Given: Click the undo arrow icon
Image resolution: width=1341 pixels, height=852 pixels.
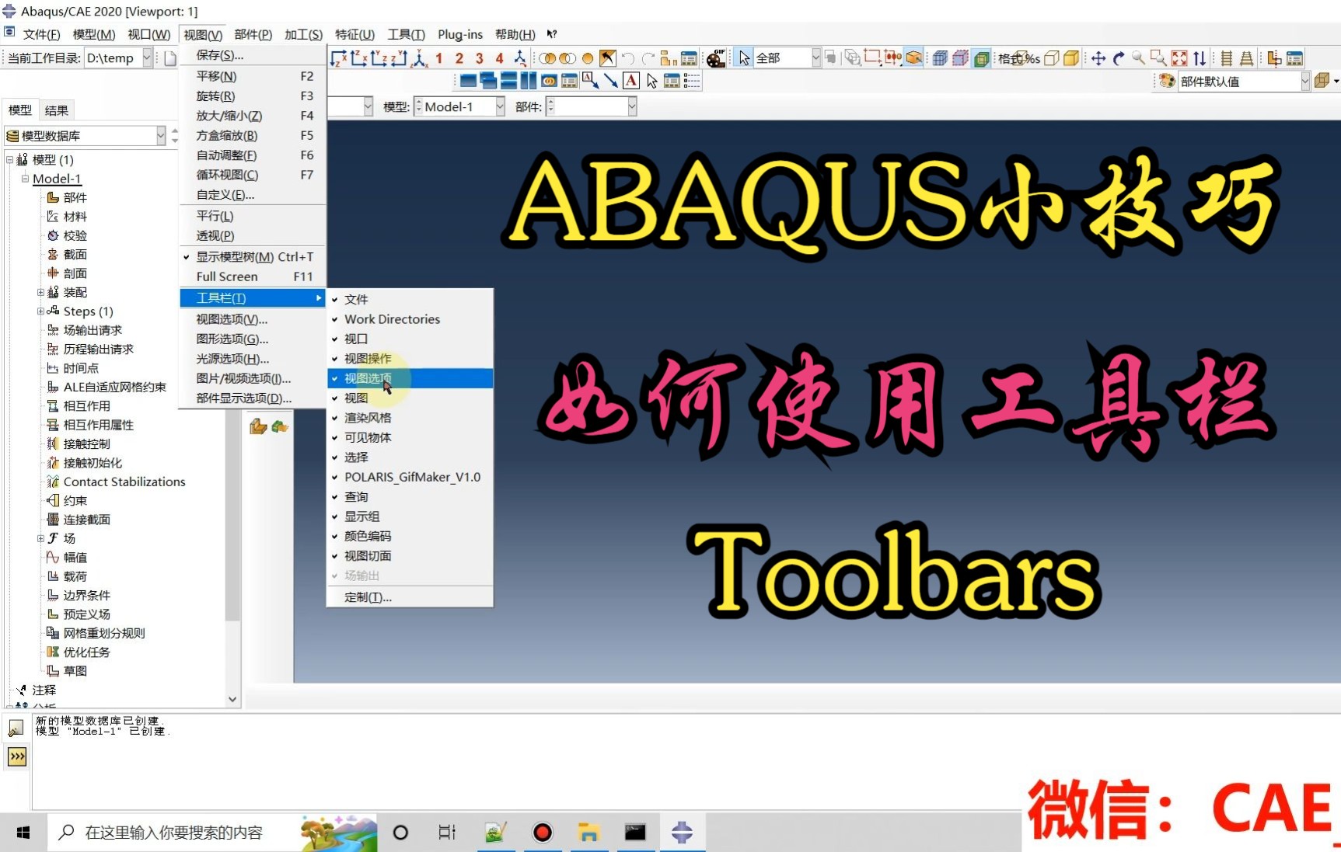Looking at the screenshot, I should 628,57.
